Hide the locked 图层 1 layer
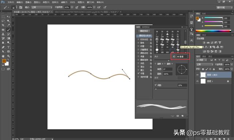This screenshot has height=140, width=234. (x=197, y=81)
